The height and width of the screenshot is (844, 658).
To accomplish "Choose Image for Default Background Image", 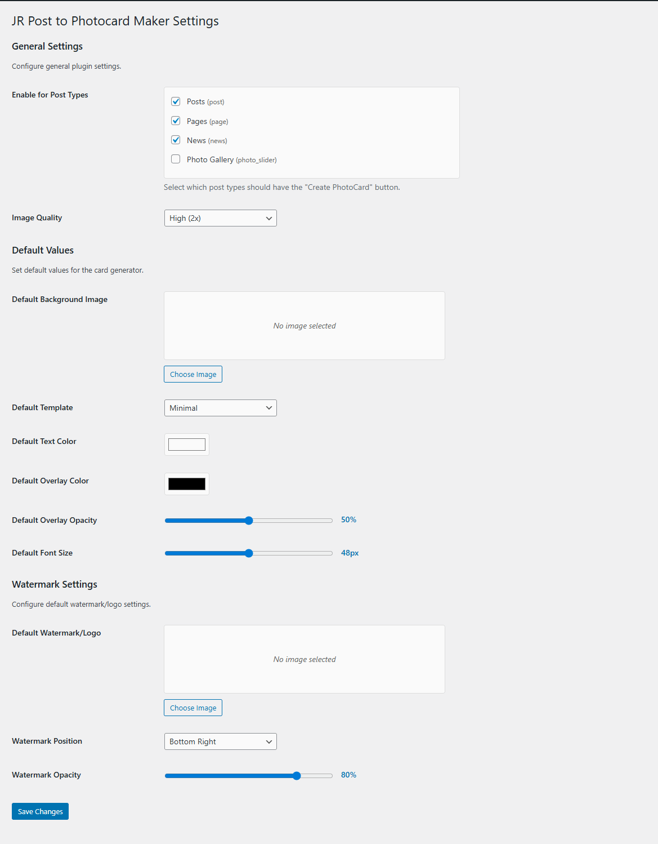I will [193, 374].
